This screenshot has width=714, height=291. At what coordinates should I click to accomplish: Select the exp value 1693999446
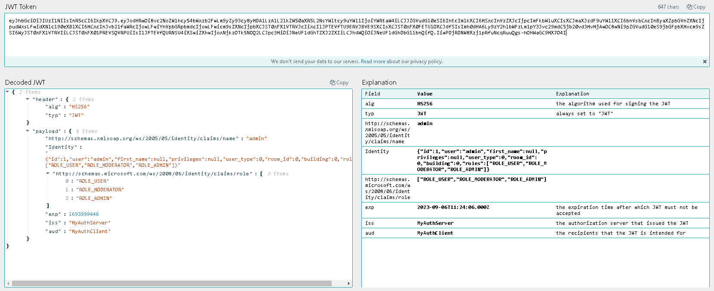pyautogui.click(x=84, y=214)
